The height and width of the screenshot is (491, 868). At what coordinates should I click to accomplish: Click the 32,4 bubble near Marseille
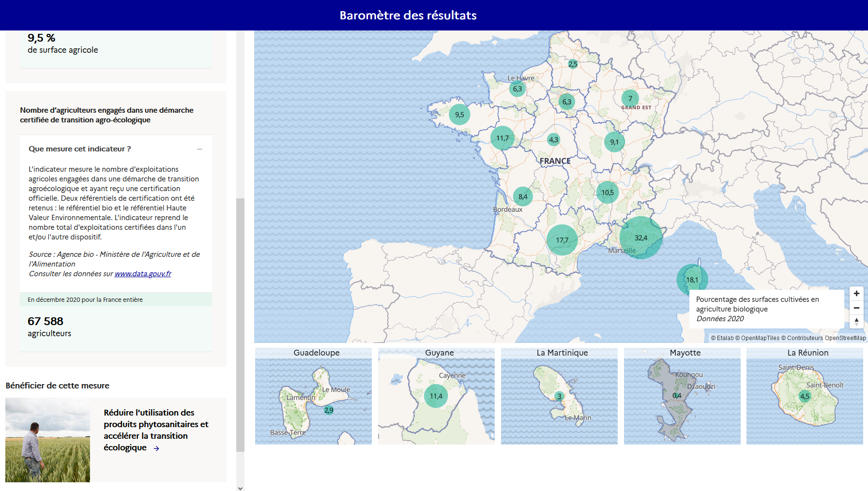[x=640, y=238]
